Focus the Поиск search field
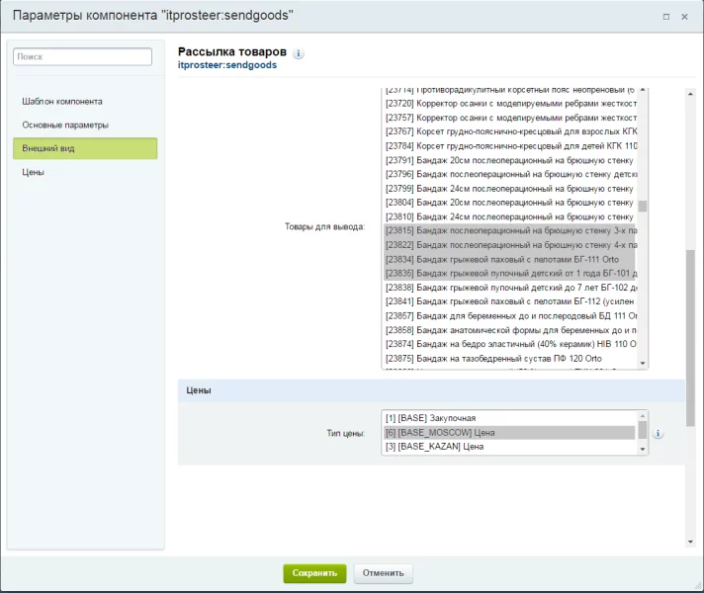Screen dimensions: 704x593 83,56
